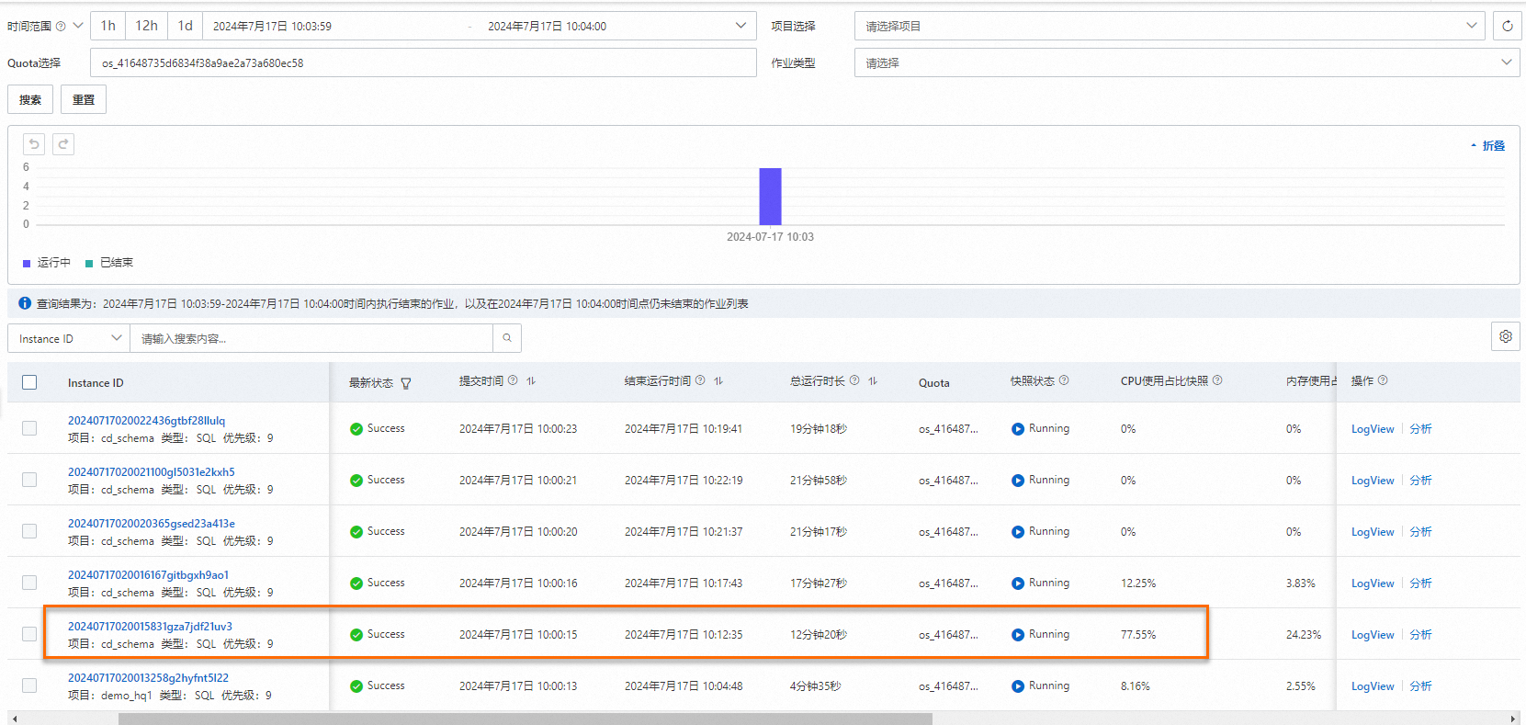Toggle the 运行中 legend item
This screenshot has height=725, width=1526.
[x=47, y=263]
